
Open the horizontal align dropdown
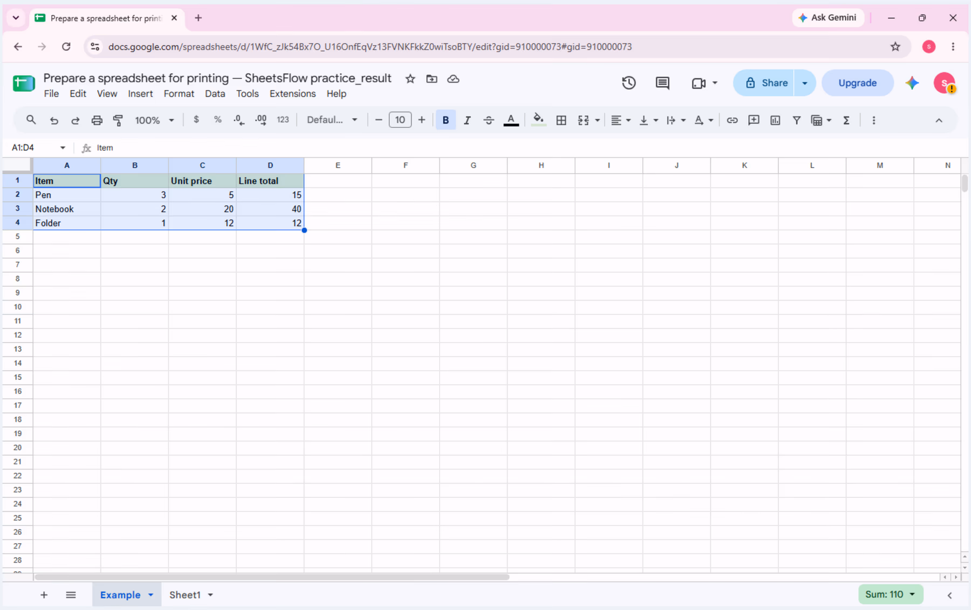tap(620, 120)
